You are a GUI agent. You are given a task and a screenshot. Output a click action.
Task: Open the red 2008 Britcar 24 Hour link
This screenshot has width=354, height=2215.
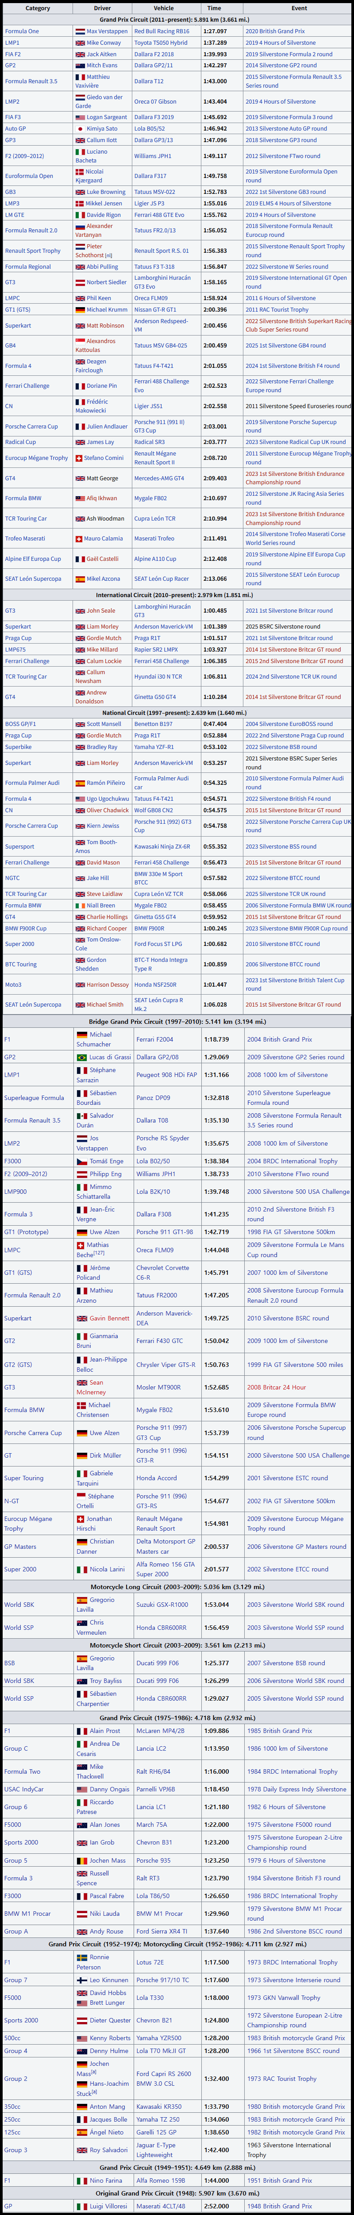[x=277, y=1387]
